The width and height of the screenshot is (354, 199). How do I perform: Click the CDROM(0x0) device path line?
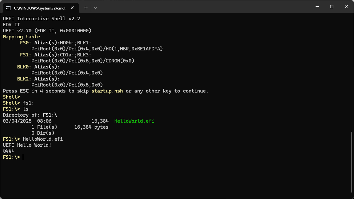click(x=83, y=61)
